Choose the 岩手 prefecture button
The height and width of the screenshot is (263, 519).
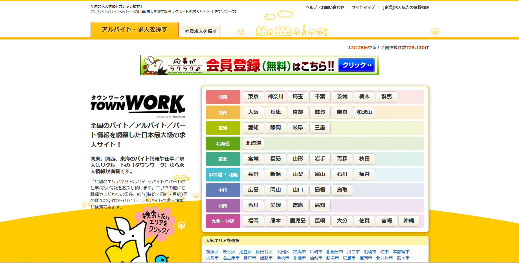(x=320, y=159)
